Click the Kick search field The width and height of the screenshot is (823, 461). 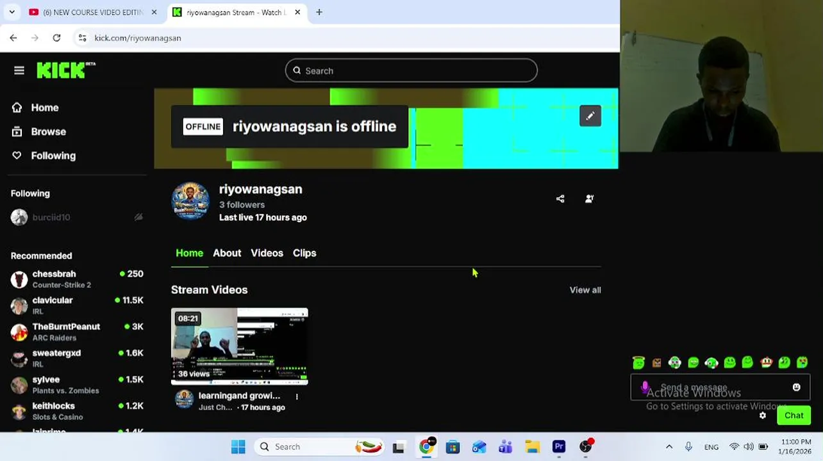(x=411, y=70)
